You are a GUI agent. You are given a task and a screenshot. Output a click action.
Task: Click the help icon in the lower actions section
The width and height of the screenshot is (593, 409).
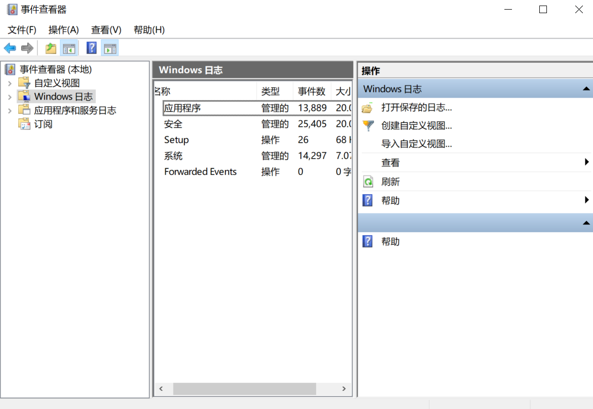(368, 241)
